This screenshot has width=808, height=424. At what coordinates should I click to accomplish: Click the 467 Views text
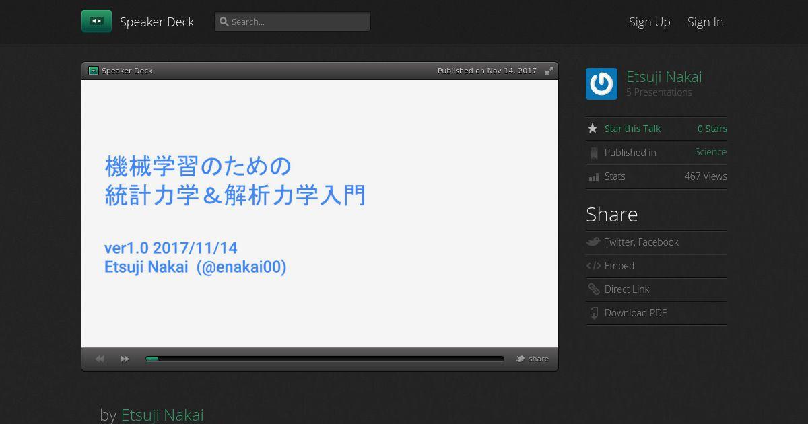tap(706, 176)
